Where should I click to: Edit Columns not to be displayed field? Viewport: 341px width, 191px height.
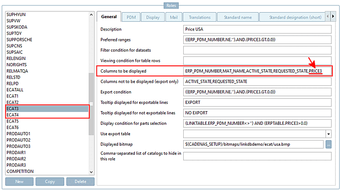(x=257, y=82)
